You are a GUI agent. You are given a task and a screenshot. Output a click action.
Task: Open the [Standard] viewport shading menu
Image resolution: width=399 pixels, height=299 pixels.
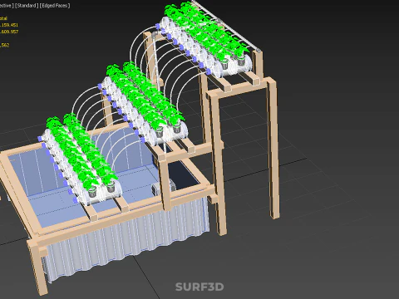click(27, 6)
